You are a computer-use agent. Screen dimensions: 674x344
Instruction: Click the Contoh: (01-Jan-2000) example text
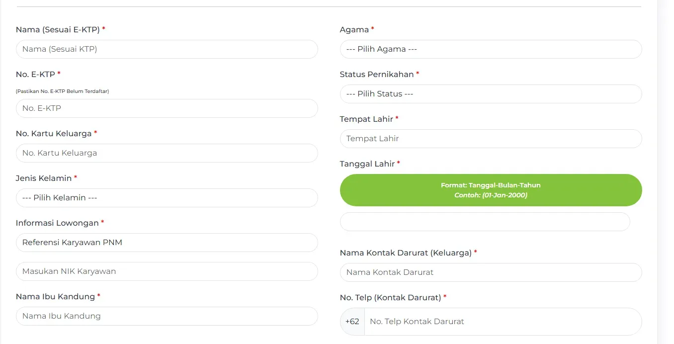[x=491, y=195]
